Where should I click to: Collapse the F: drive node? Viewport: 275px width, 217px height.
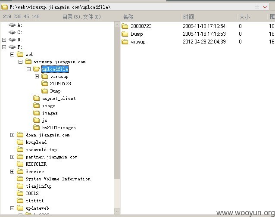click(4, 47)
